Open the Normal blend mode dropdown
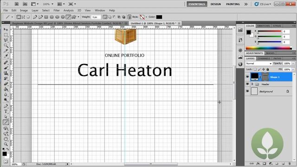The width and height of the screenshot is (297, 167). coord(259,64)
